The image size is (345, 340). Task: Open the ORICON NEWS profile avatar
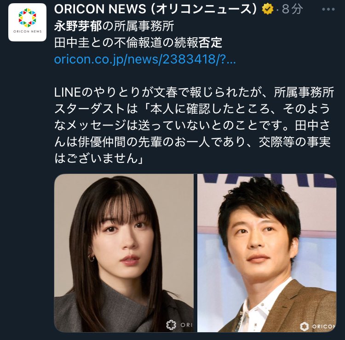point(27,22)
